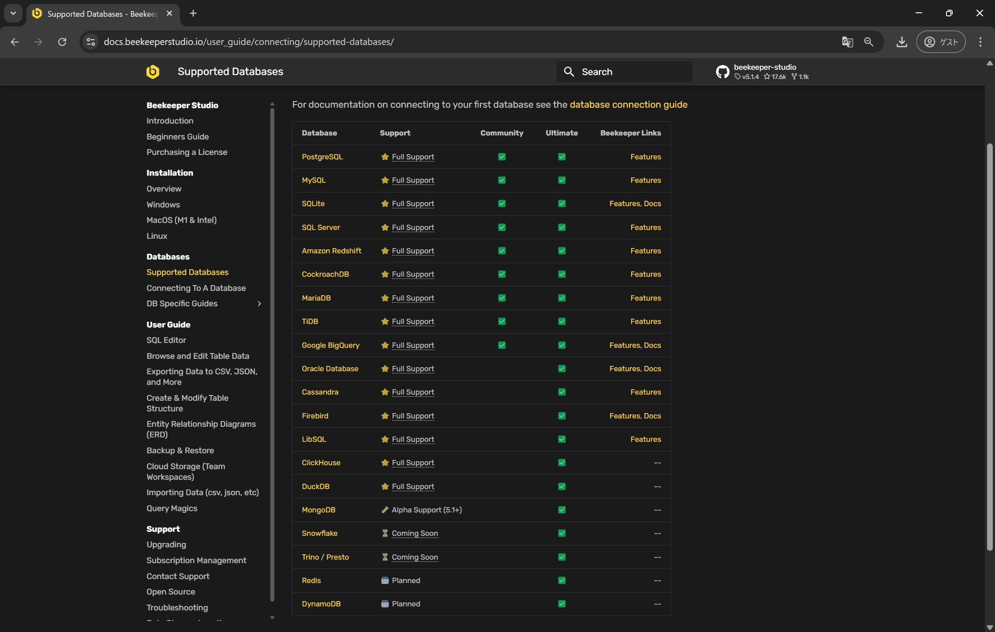Open the site information icon in address bar
995x632 pixels.
click(x=91, y=42)
